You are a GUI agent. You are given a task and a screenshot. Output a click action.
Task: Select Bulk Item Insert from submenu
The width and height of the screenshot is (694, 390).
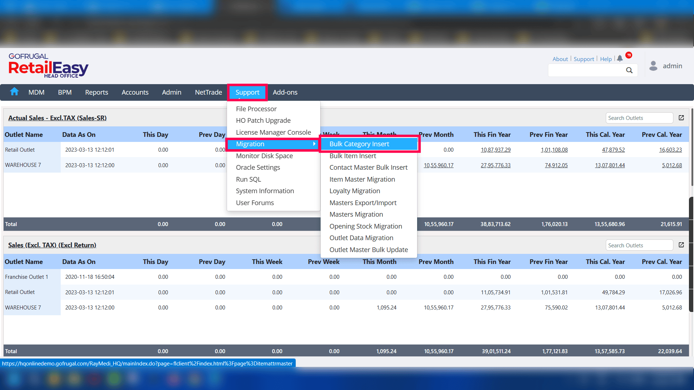[353, 156]
